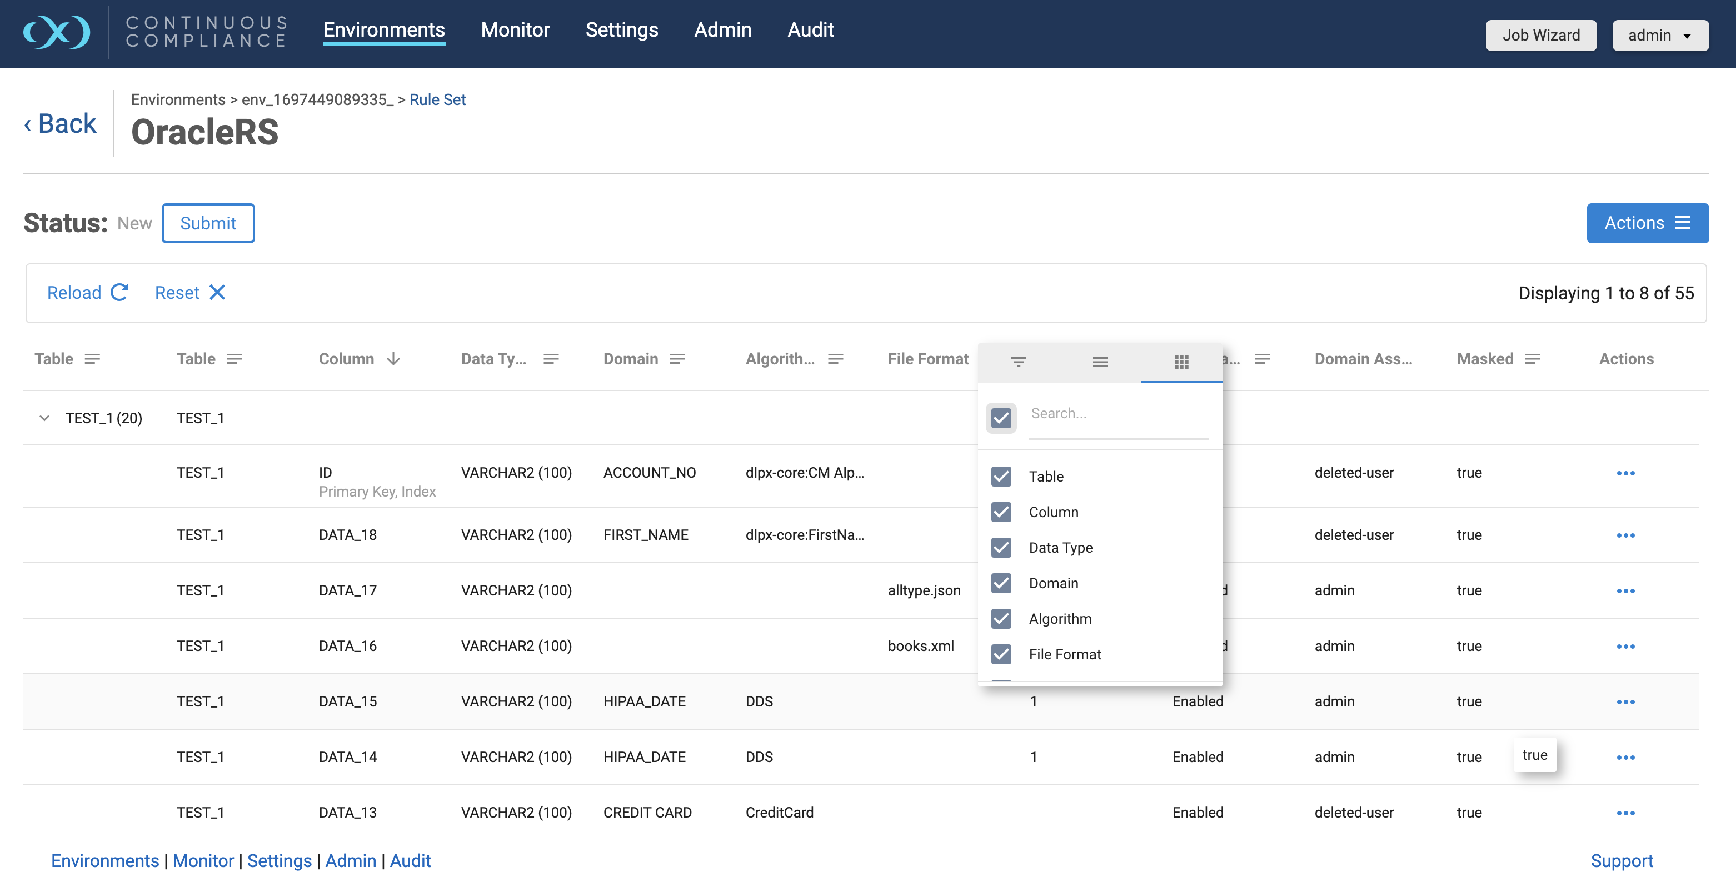
Task: Open Monitor in top navigation
Action: [515, 29]
